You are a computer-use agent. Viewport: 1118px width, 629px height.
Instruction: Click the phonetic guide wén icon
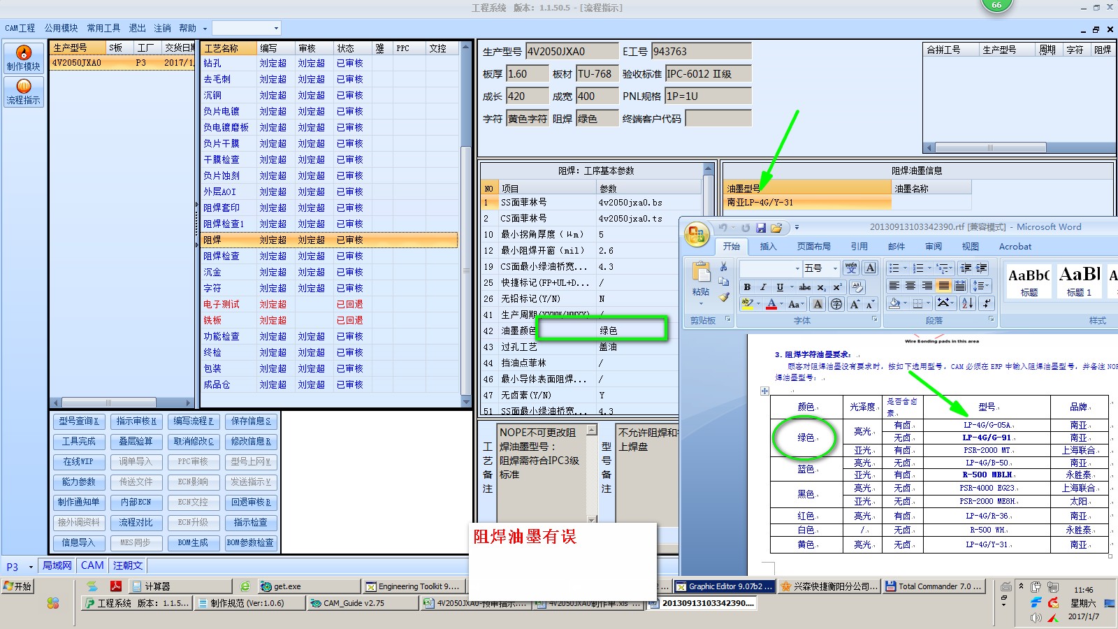pyautogui.click(x=851, y=268)
